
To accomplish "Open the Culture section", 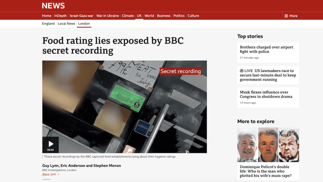I will point(193,16).
